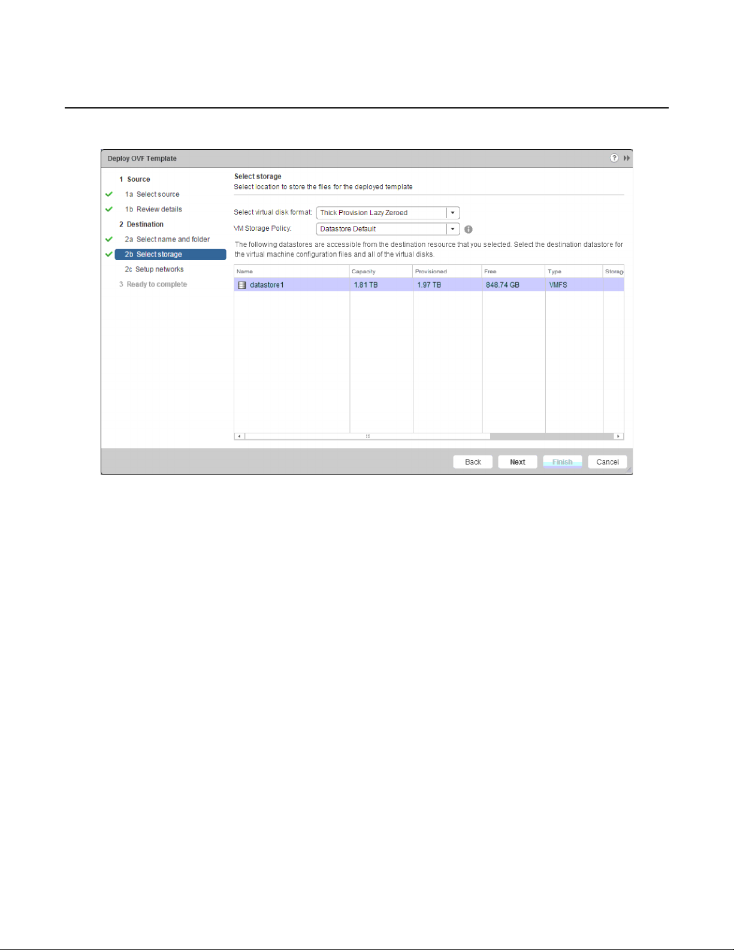The height and width of the screenshot is (950, 734).
Task: Sort by Provisioned column header
Action: pos(447,272)
